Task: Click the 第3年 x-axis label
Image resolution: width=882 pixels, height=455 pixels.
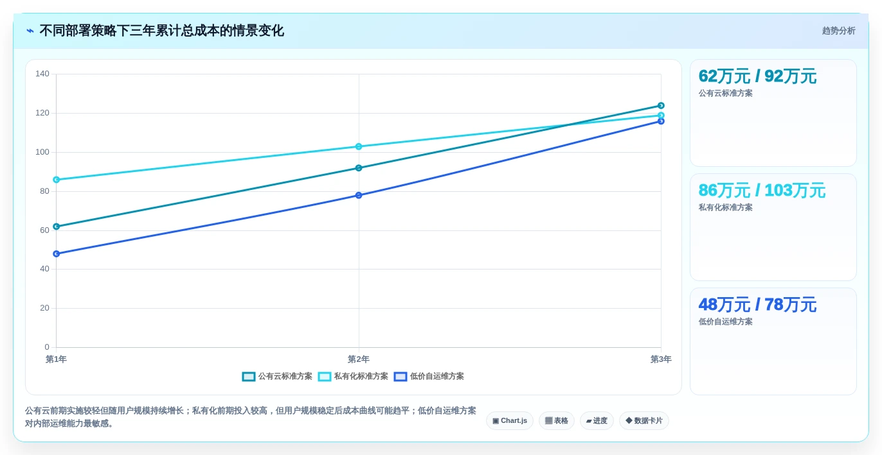Action: (x=661, y=359)
